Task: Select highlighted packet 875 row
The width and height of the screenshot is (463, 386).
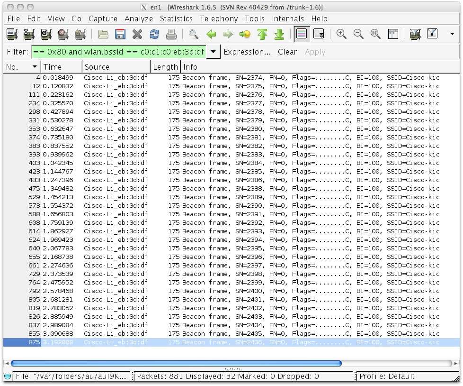Action: pos(231,342)
